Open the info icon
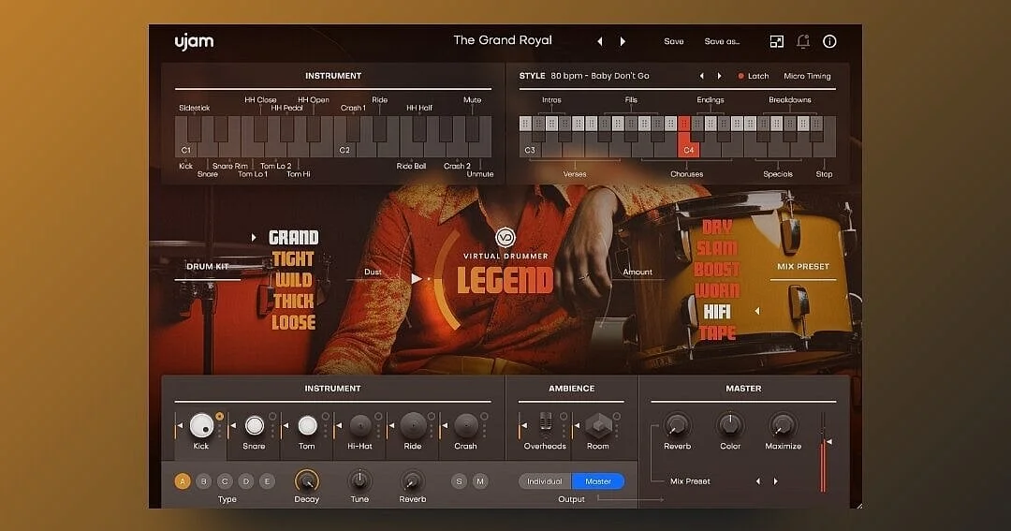The width and height of the screenshot is (1011, 531). tap(829, 41)
